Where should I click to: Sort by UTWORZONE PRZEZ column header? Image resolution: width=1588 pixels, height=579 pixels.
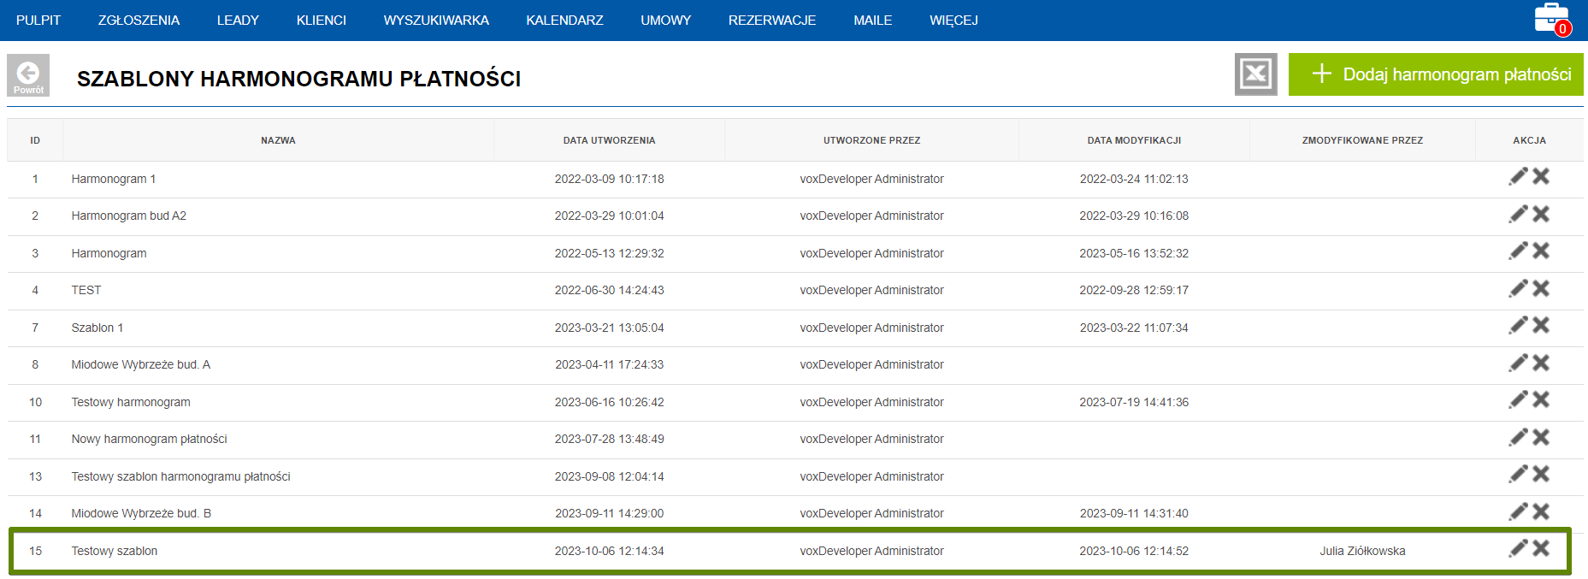(871, 140)
